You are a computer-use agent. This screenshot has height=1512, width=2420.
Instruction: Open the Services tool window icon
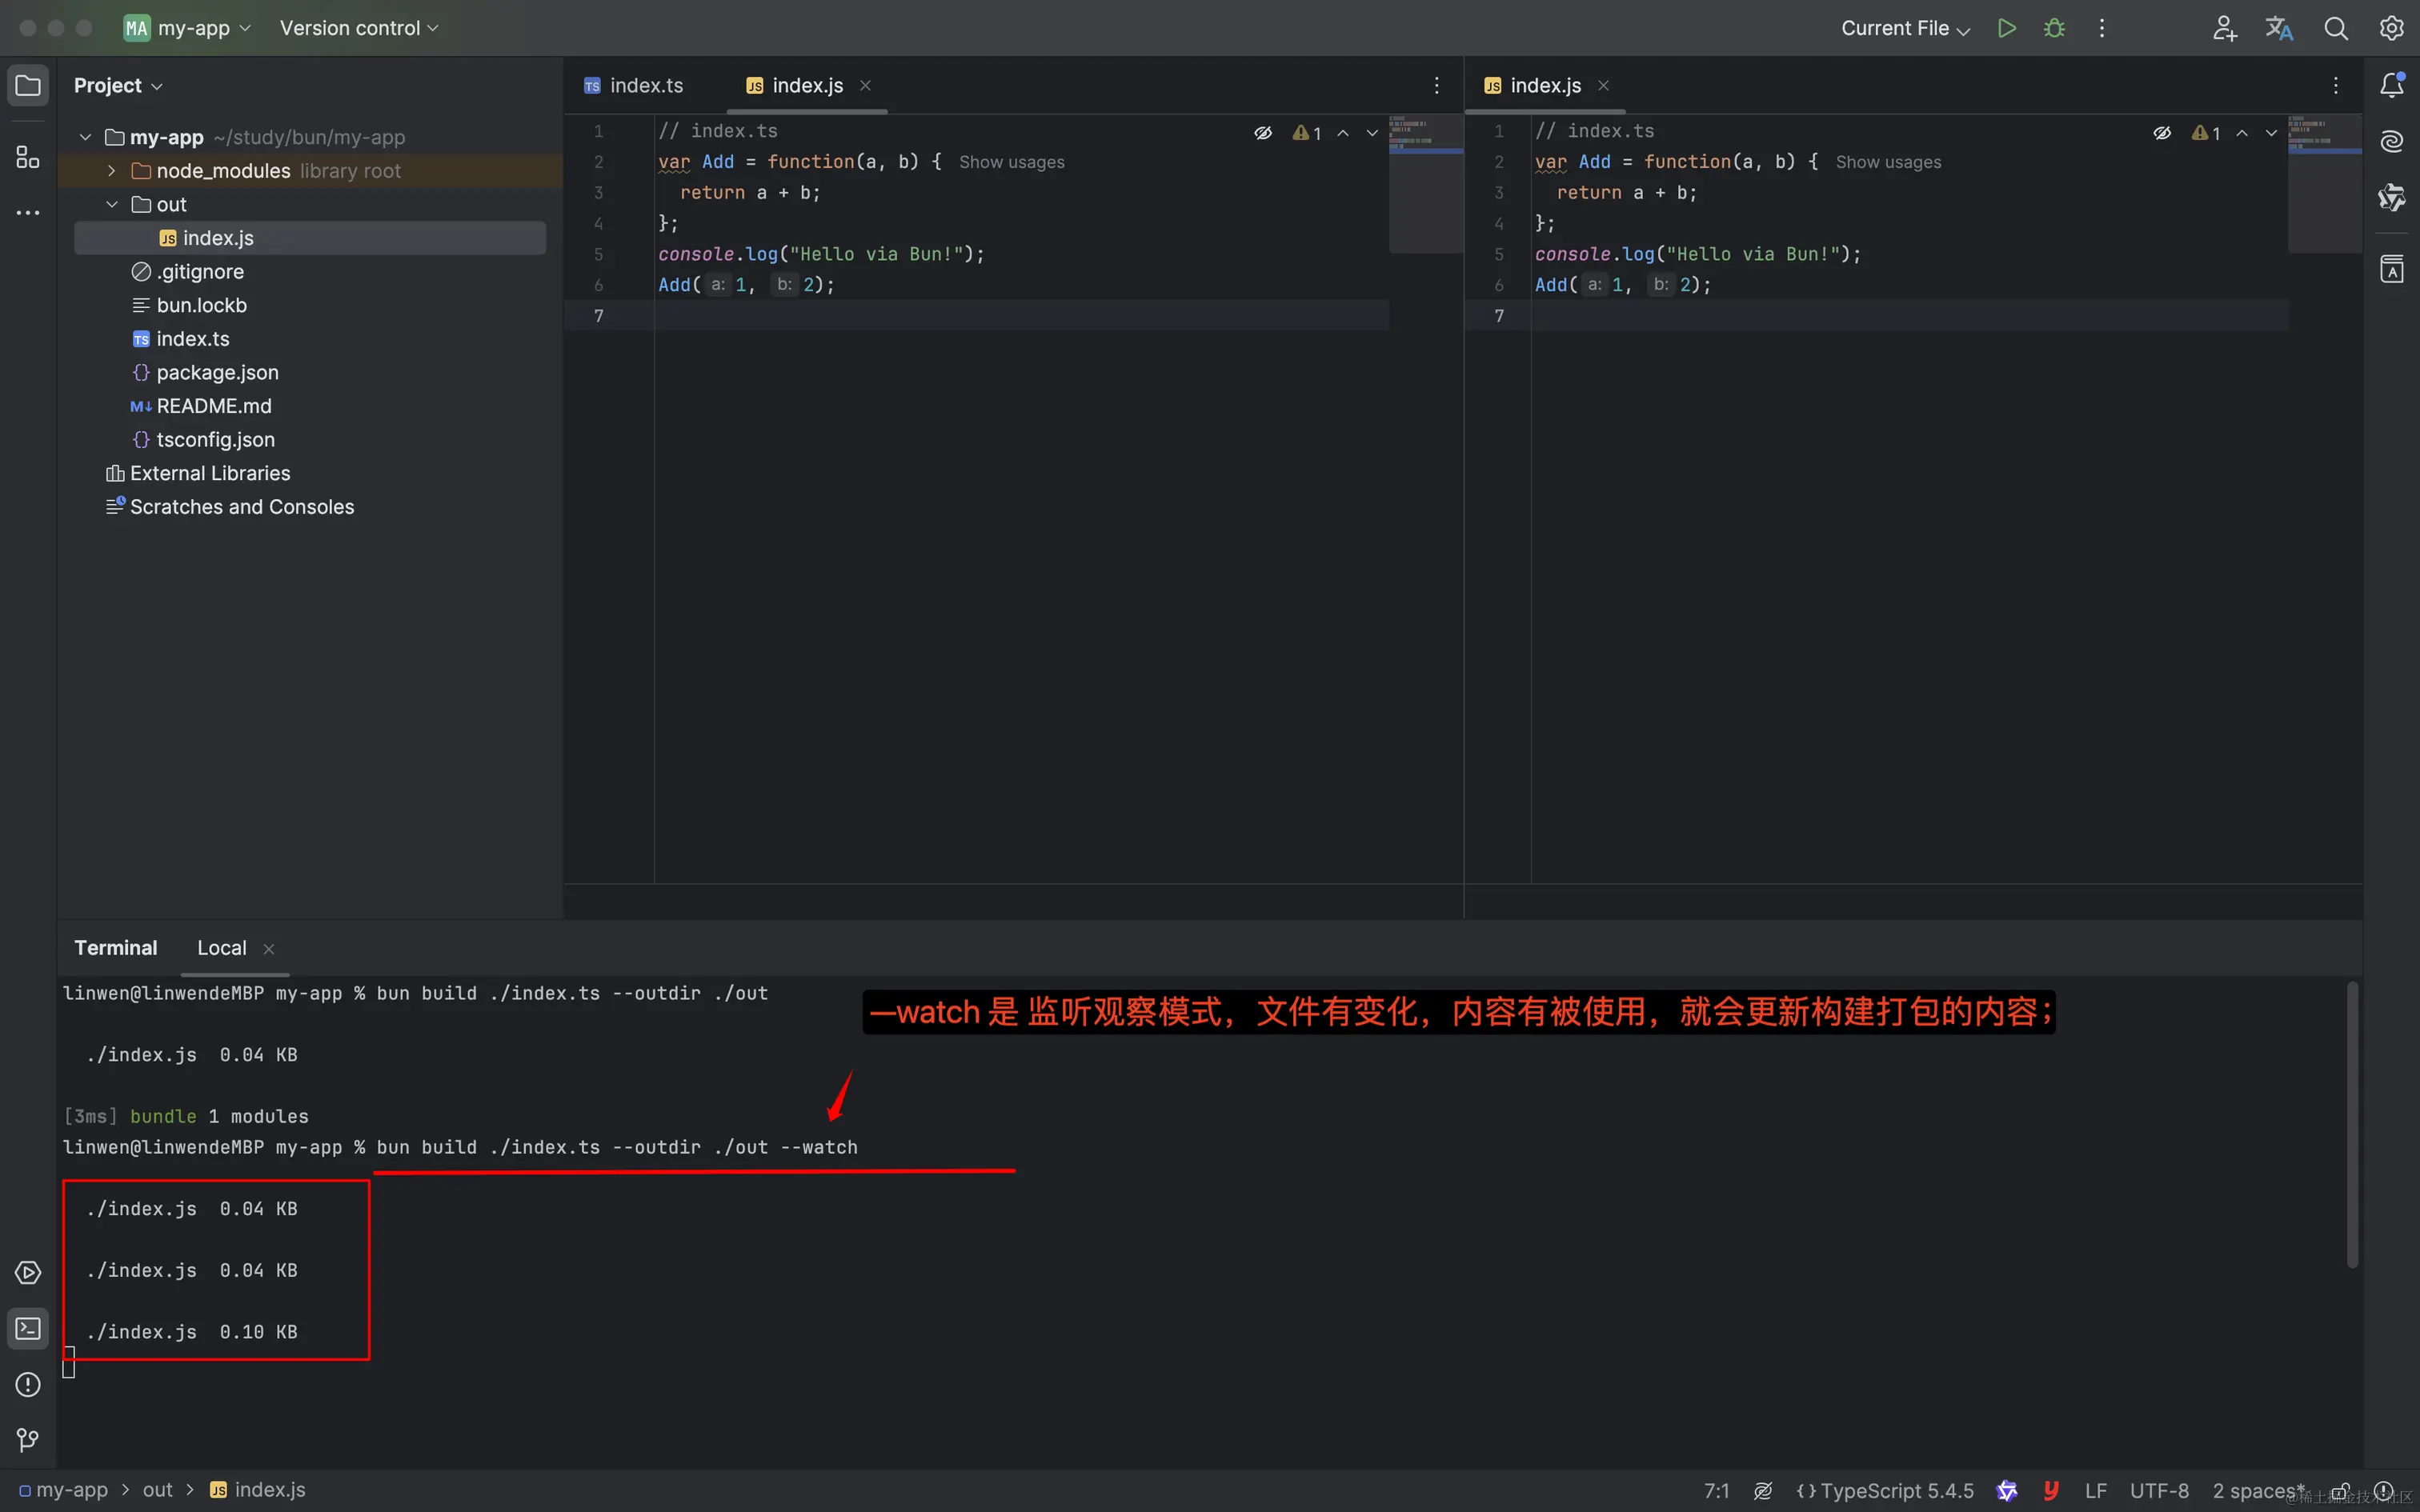pos(28,1272)
